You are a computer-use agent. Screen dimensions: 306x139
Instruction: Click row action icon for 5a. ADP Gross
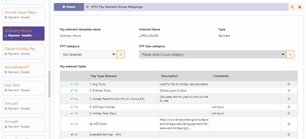pyautogui.click(x=289, y=124)
